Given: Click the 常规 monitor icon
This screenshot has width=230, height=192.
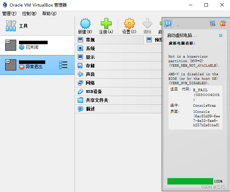Looking at the screenshot, I should coord(80,40).
